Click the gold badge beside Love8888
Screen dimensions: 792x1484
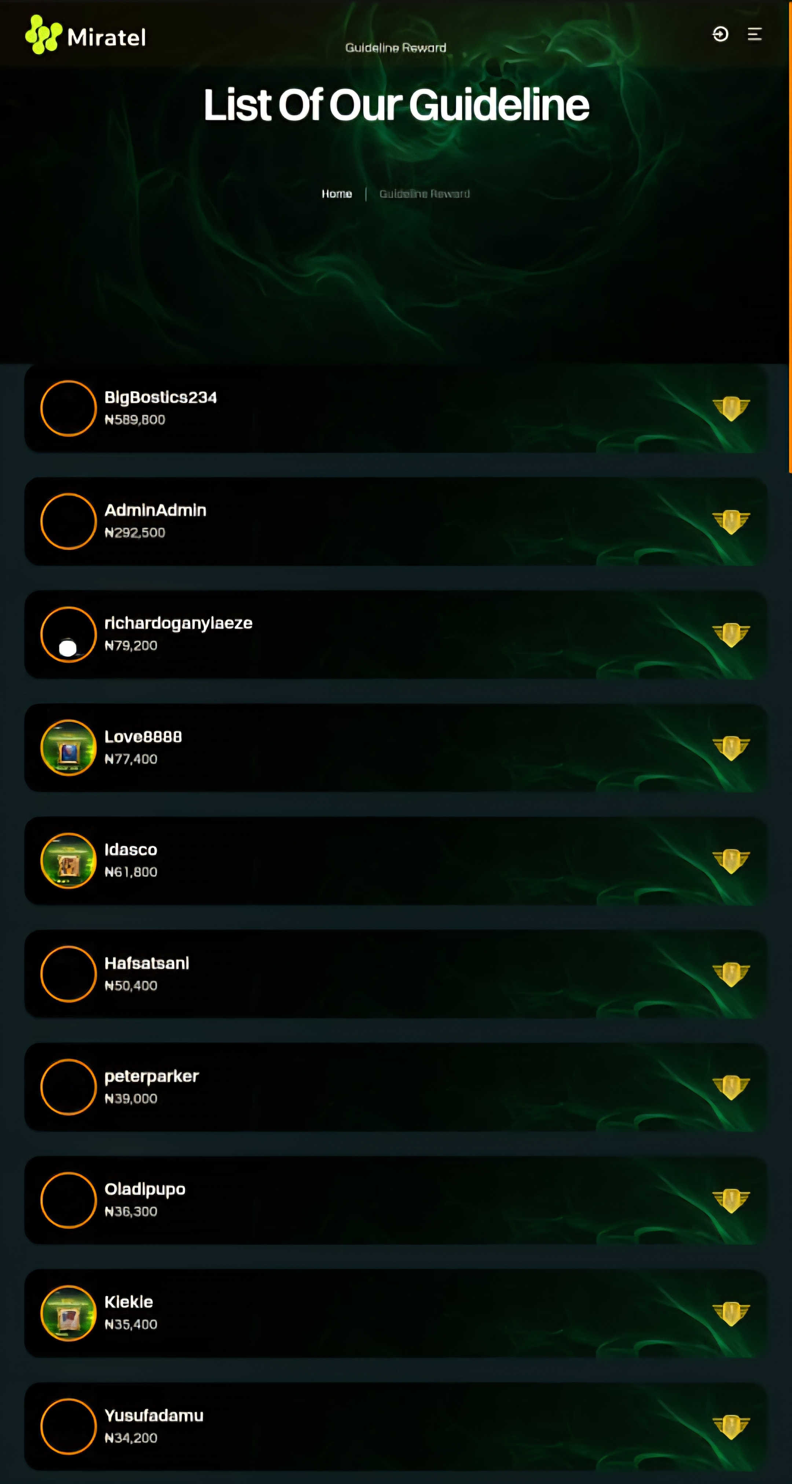point(731,748)
